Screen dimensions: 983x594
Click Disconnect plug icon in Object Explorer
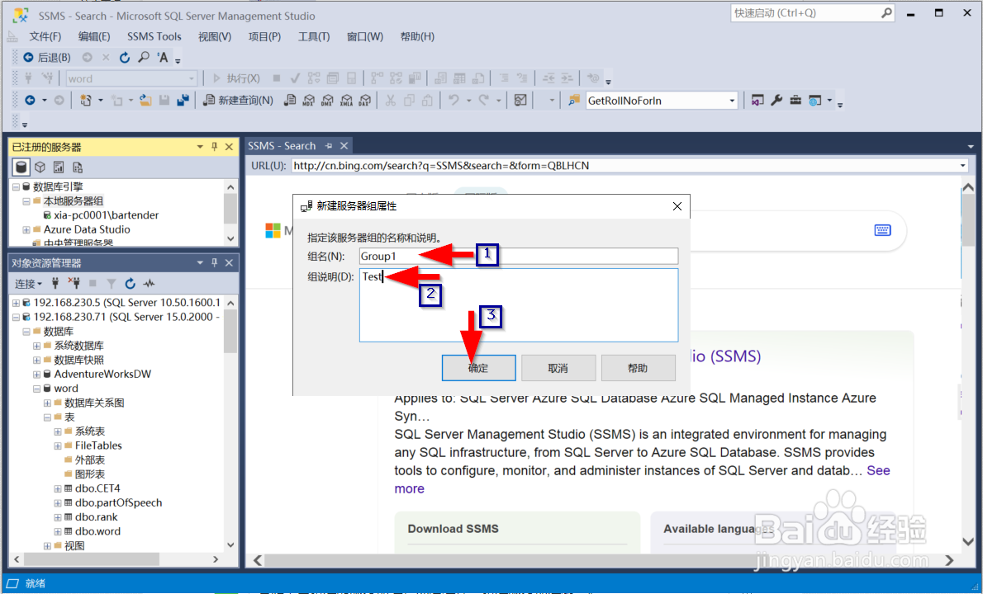(x=74, y=284)
